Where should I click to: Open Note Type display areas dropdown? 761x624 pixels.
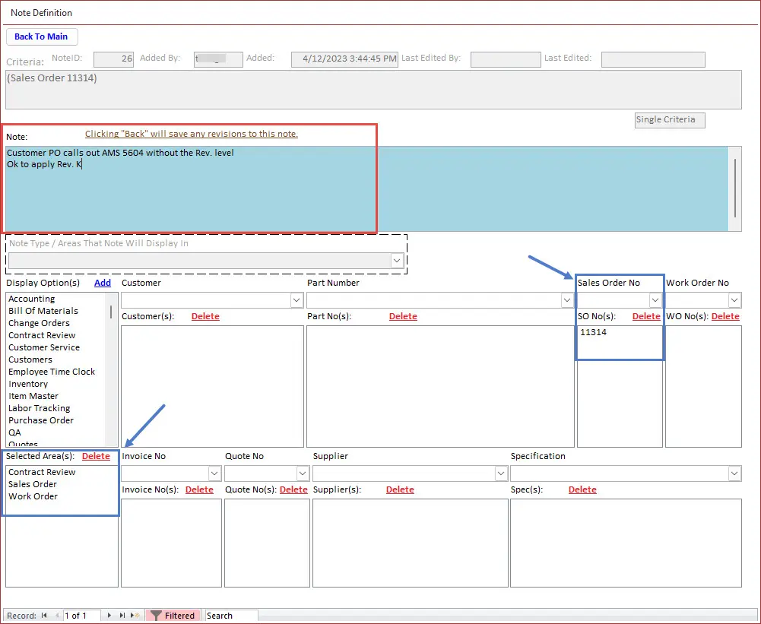point(397,261)
